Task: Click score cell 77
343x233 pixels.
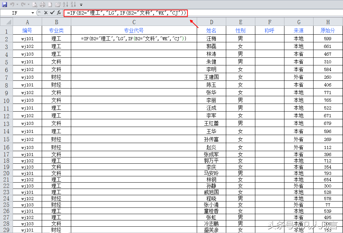Action: pyautogui.click(x=328, y=205)
